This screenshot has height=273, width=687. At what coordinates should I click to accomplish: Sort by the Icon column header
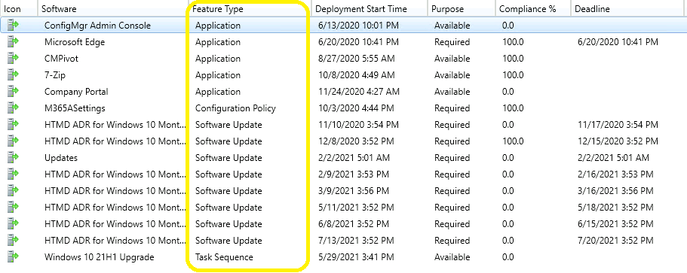click(x=18, y=9)
